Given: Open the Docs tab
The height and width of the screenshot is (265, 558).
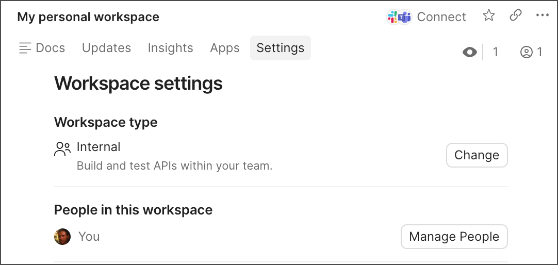Looking at the screenshot, I should point(42,48).
